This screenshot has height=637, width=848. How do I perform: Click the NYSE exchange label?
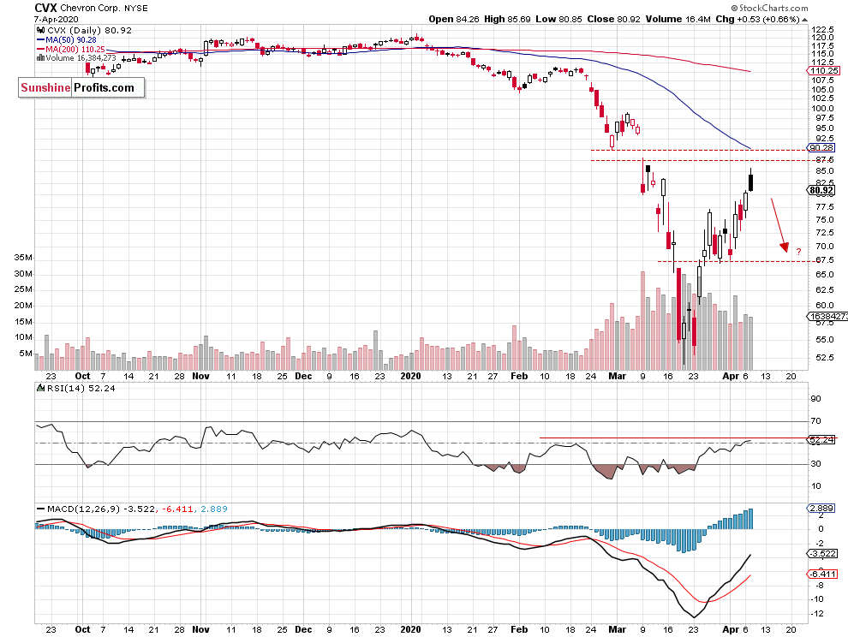click(134, 8)
